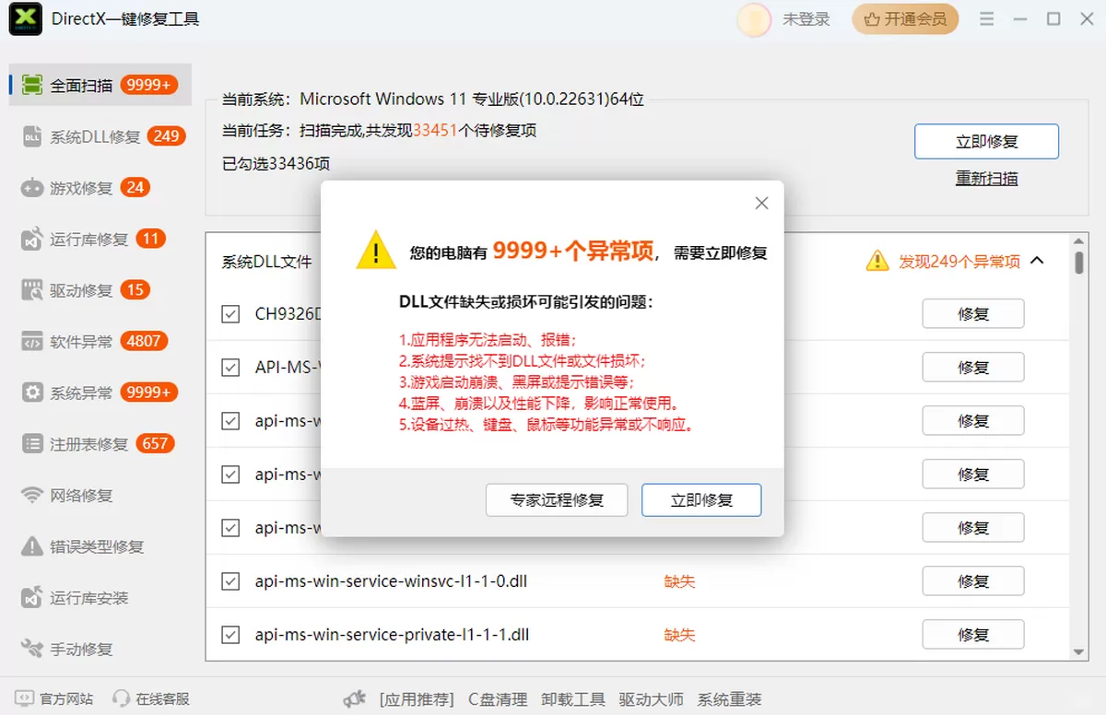Click the vertical scrollbar thumb
Screen dimensions: 1106x715
pos(1079,262)
